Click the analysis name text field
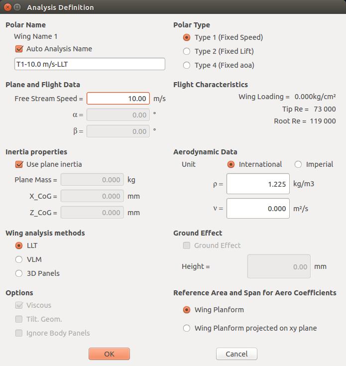Screen dimensions: 346x366 pyautogui.click(x=90, y=64)
